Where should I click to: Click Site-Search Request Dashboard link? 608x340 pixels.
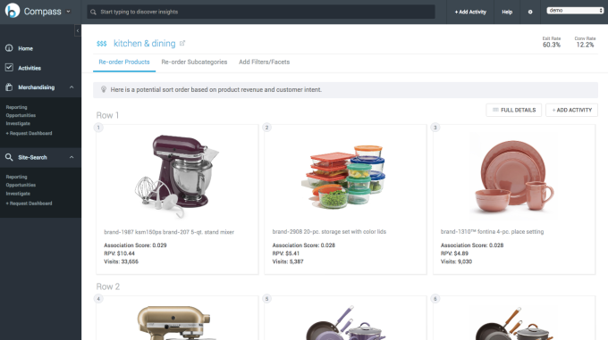tap(29, 203)
